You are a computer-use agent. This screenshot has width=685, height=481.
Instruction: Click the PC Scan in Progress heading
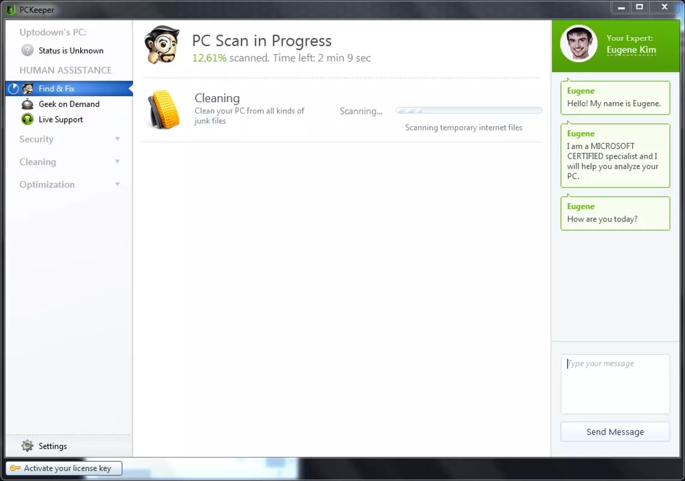[262, 41]
